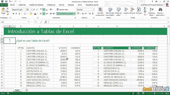The width and height of the screenshot is (170, 95).
Task: Click the decrease indent icon
Action: [x=51, y=13]
